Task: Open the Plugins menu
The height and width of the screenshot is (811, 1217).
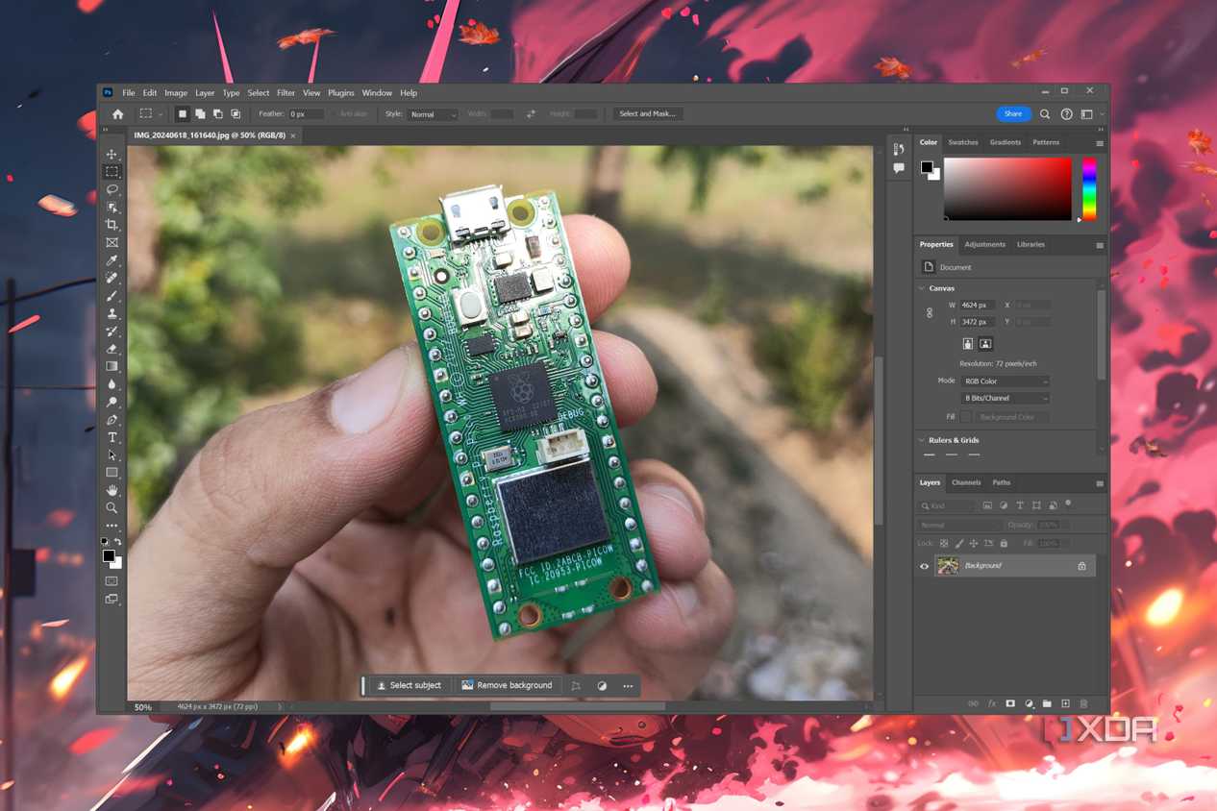Action: (341, 93)
